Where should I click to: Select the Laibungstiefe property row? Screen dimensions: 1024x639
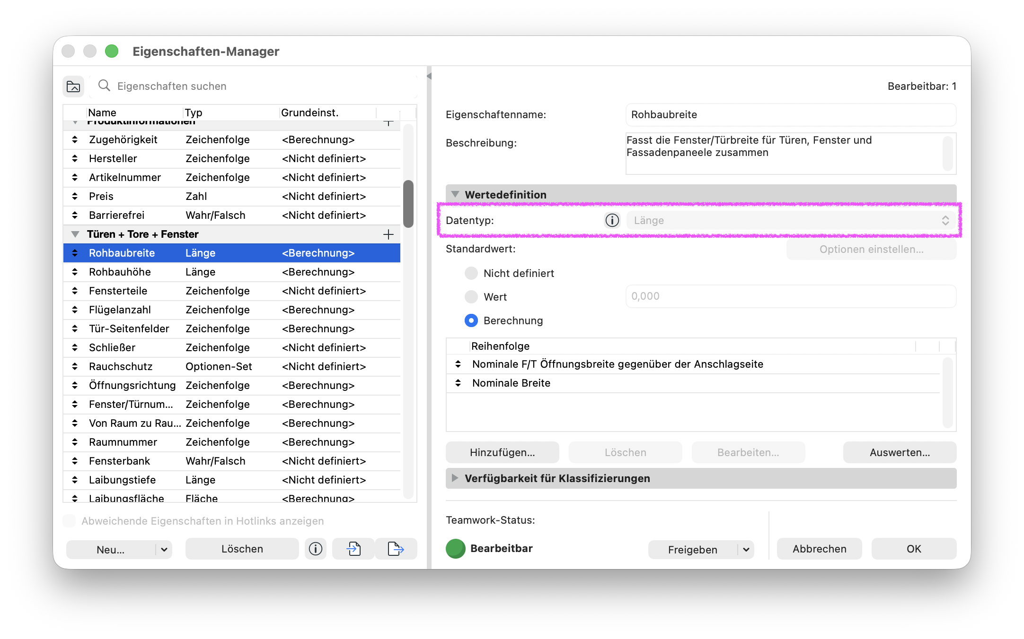232,480
